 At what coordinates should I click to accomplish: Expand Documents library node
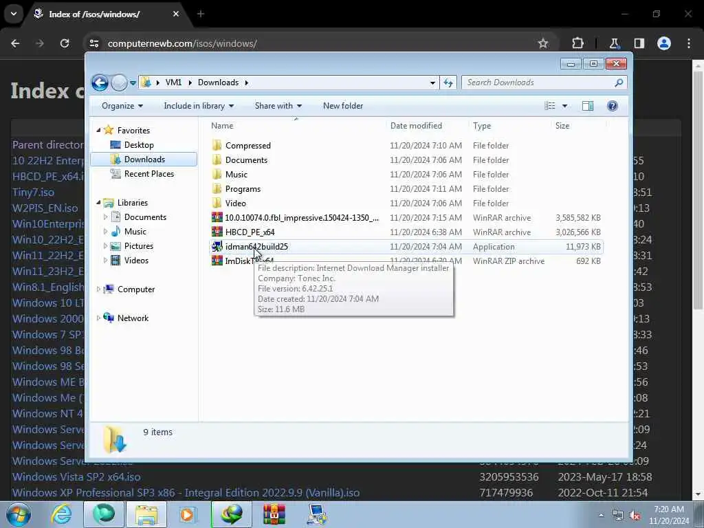[x=105, y=217]
